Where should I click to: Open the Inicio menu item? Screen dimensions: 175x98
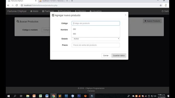point(34,11)
